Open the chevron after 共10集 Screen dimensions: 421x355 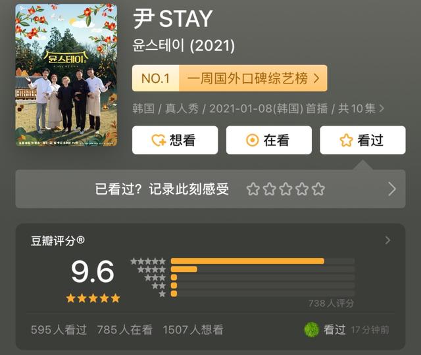(x=382, y=108)
